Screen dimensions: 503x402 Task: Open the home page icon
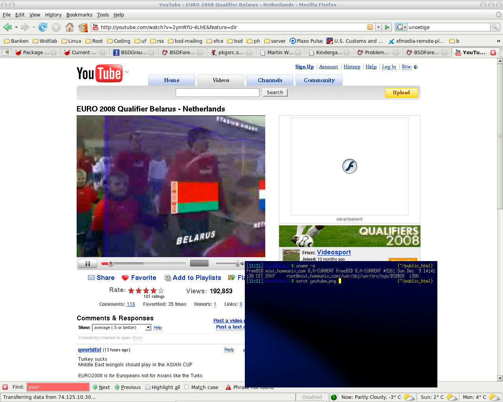[70, 27]
